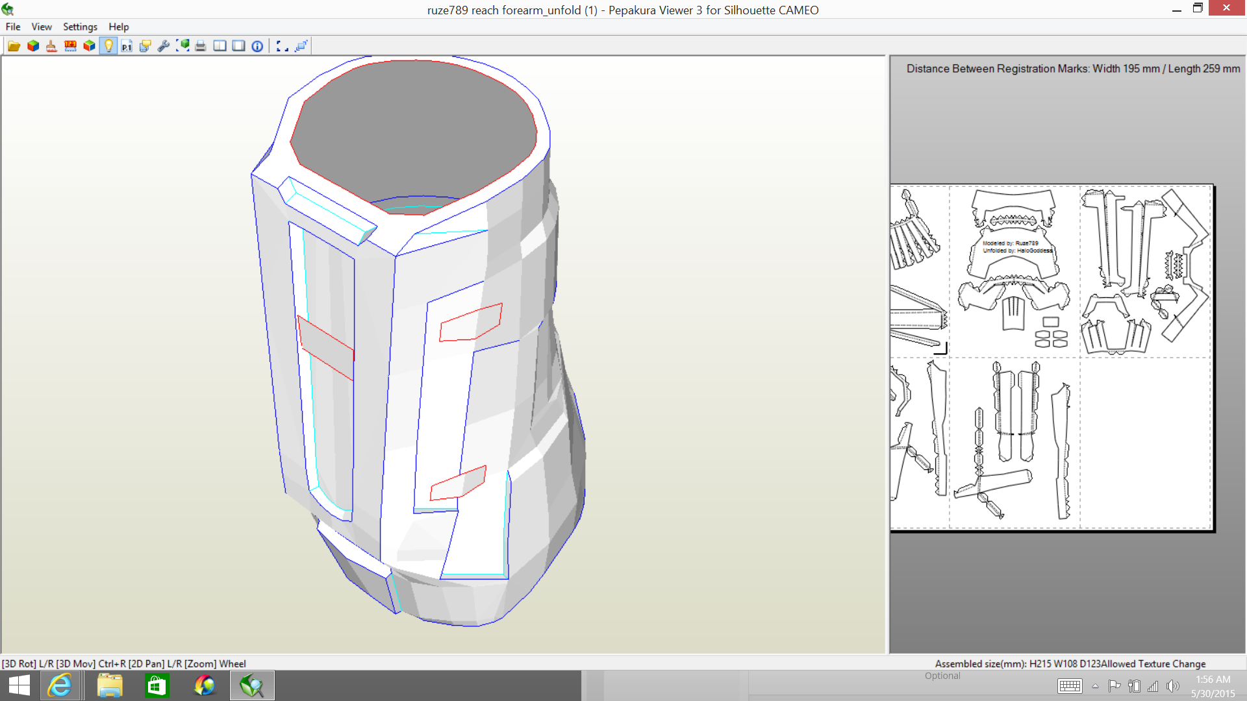Open the File menu
This screenshot has width=1247, height=701.
(13, 27)
